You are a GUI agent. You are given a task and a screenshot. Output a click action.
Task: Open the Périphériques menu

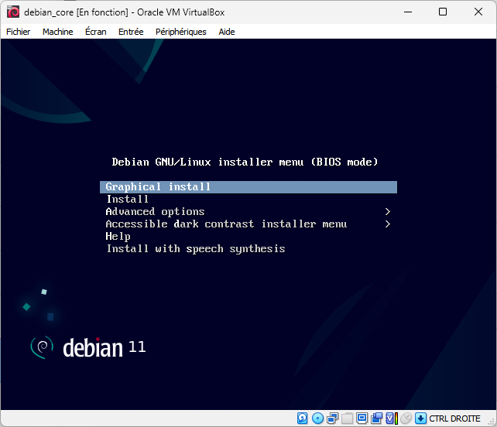[x=180, y=32]
